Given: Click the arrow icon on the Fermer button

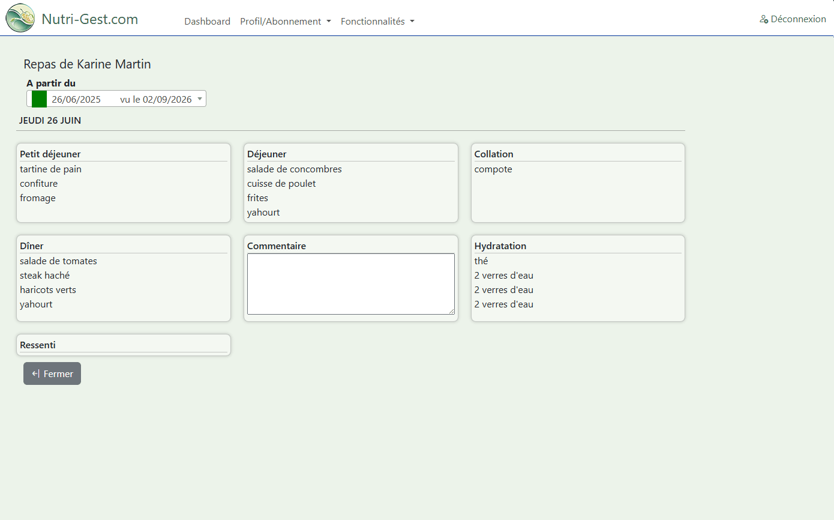Looking at the screenshot, I should click(x=36, y=373).
